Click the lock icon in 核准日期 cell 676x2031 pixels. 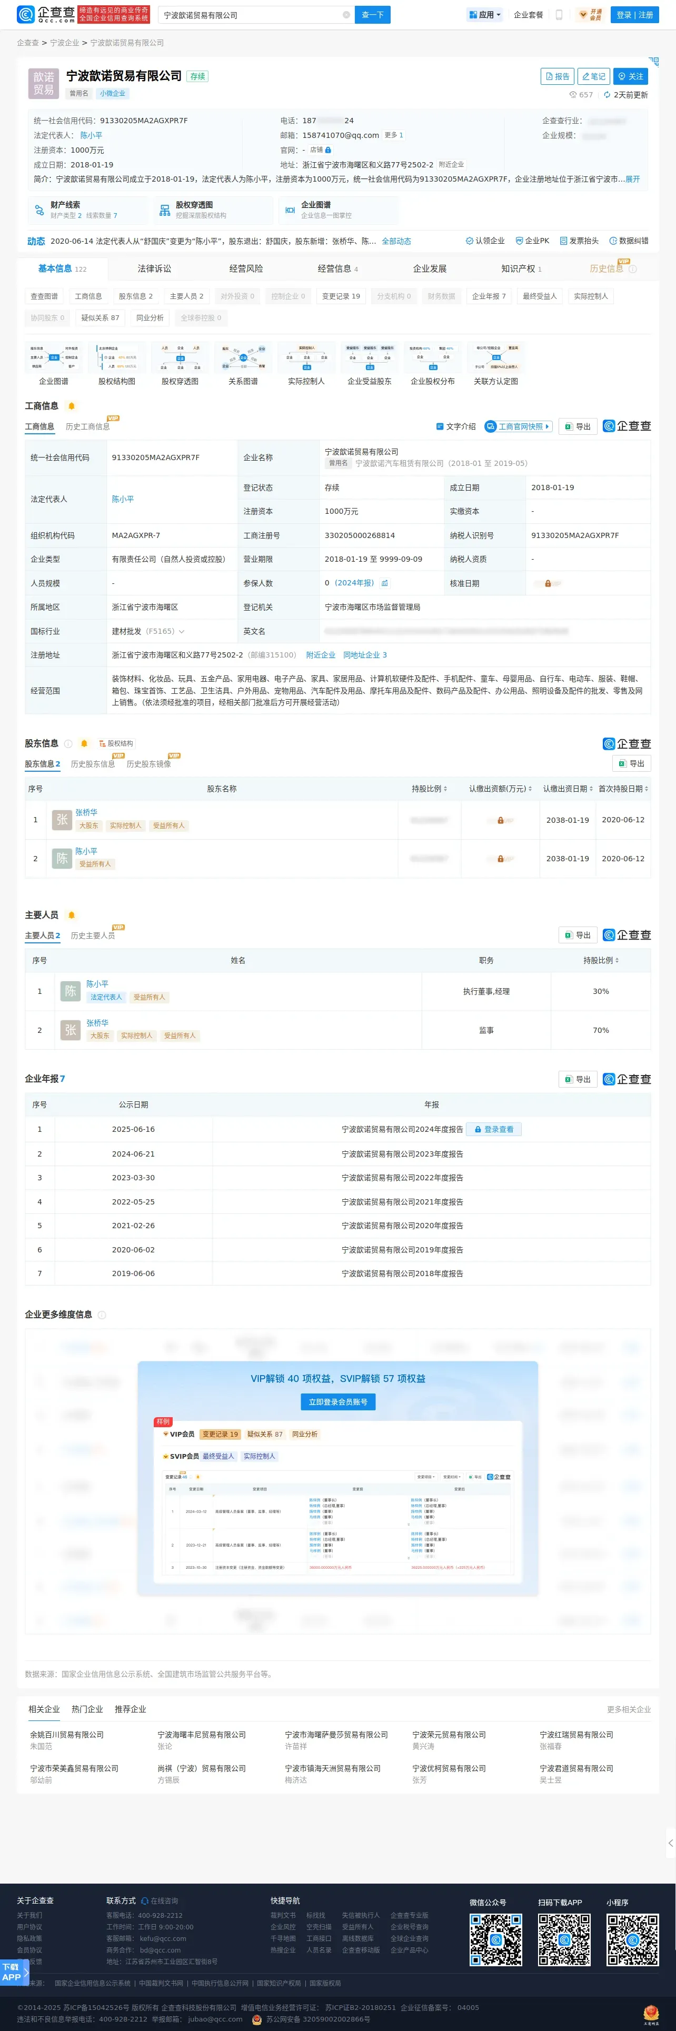pyautogui.click(x=548, y=583)
